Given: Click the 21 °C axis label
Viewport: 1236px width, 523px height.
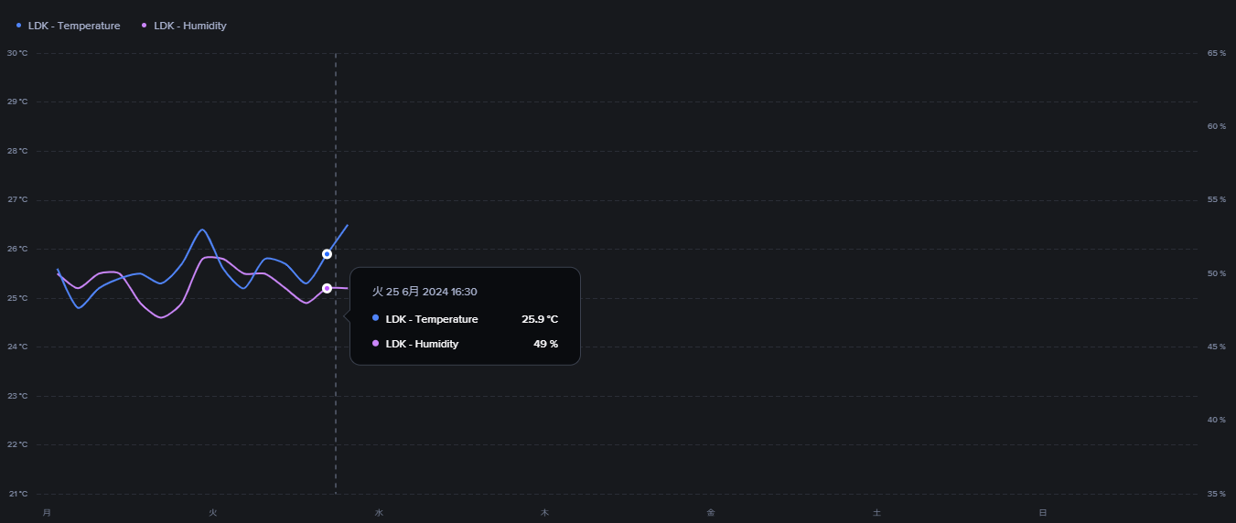Looking at the screenshot, I should pyautogui.click(x=17, y=494).
